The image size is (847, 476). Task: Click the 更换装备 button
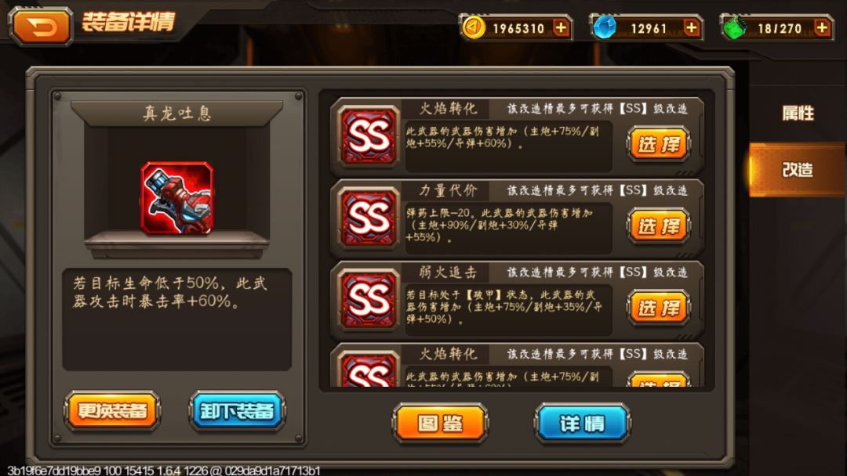click(x=112, y=411)
